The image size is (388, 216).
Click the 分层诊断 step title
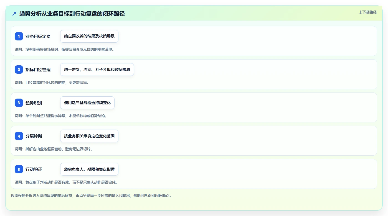34,136
